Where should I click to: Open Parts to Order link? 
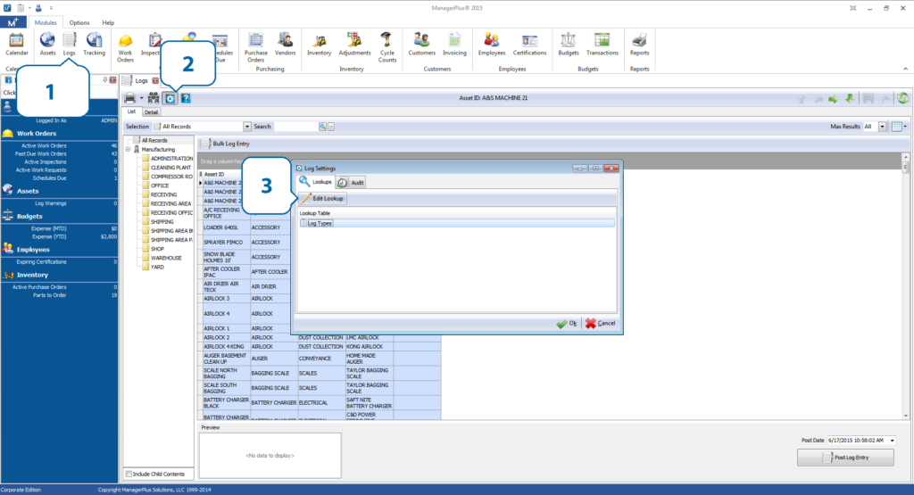[50, 295]
